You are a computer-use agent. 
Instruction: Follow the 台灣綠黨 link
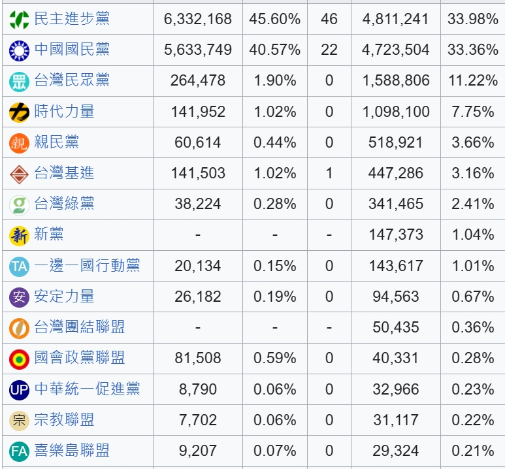tap(64, 204)
